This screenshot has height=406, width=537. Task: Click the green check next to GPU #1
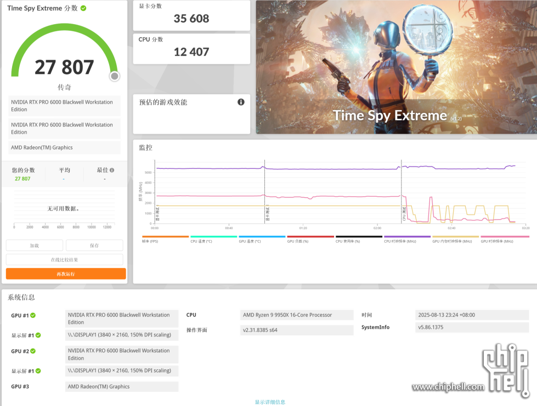coord(33,316)
